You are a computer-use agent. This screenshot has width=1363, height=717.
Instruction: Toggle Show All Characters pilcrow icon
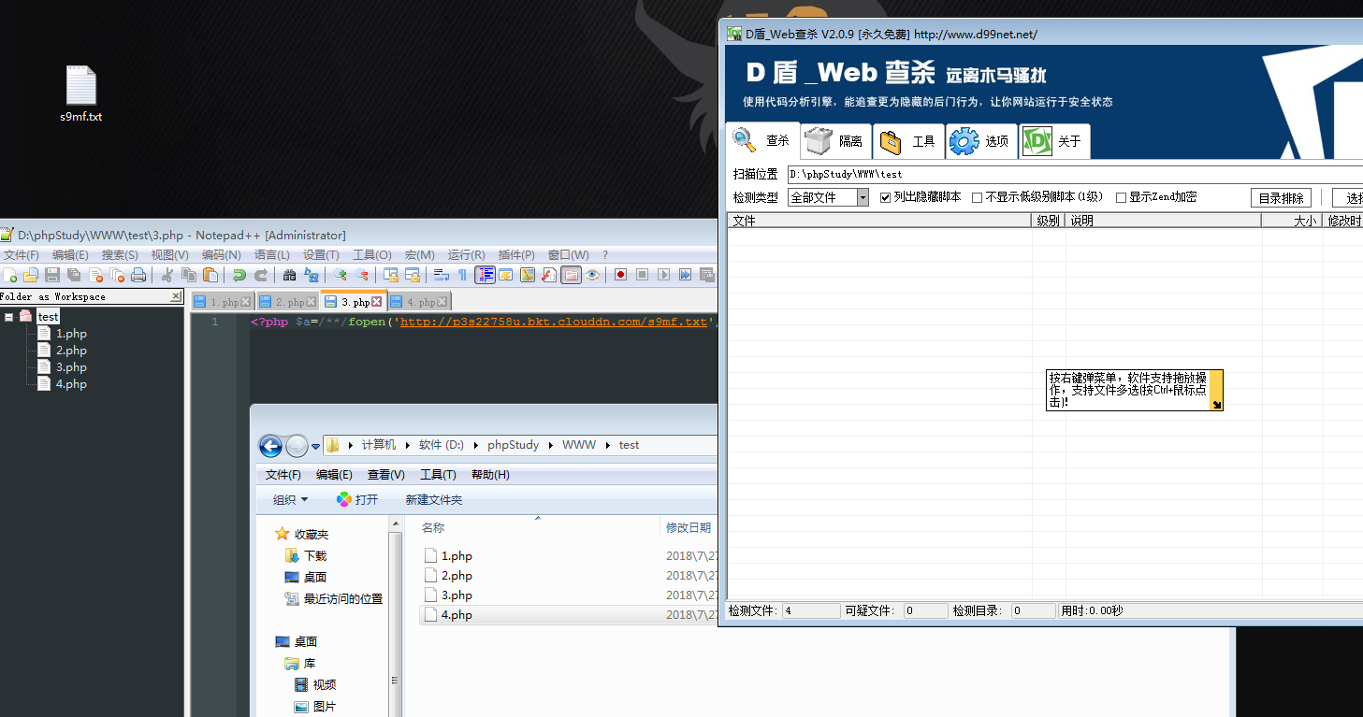(462, 275)
